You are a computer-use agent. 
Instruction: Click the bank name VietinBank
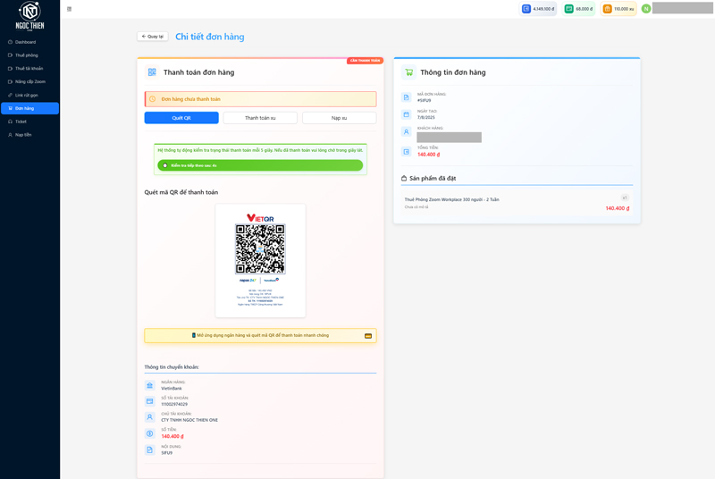click(x=172, y=389)
